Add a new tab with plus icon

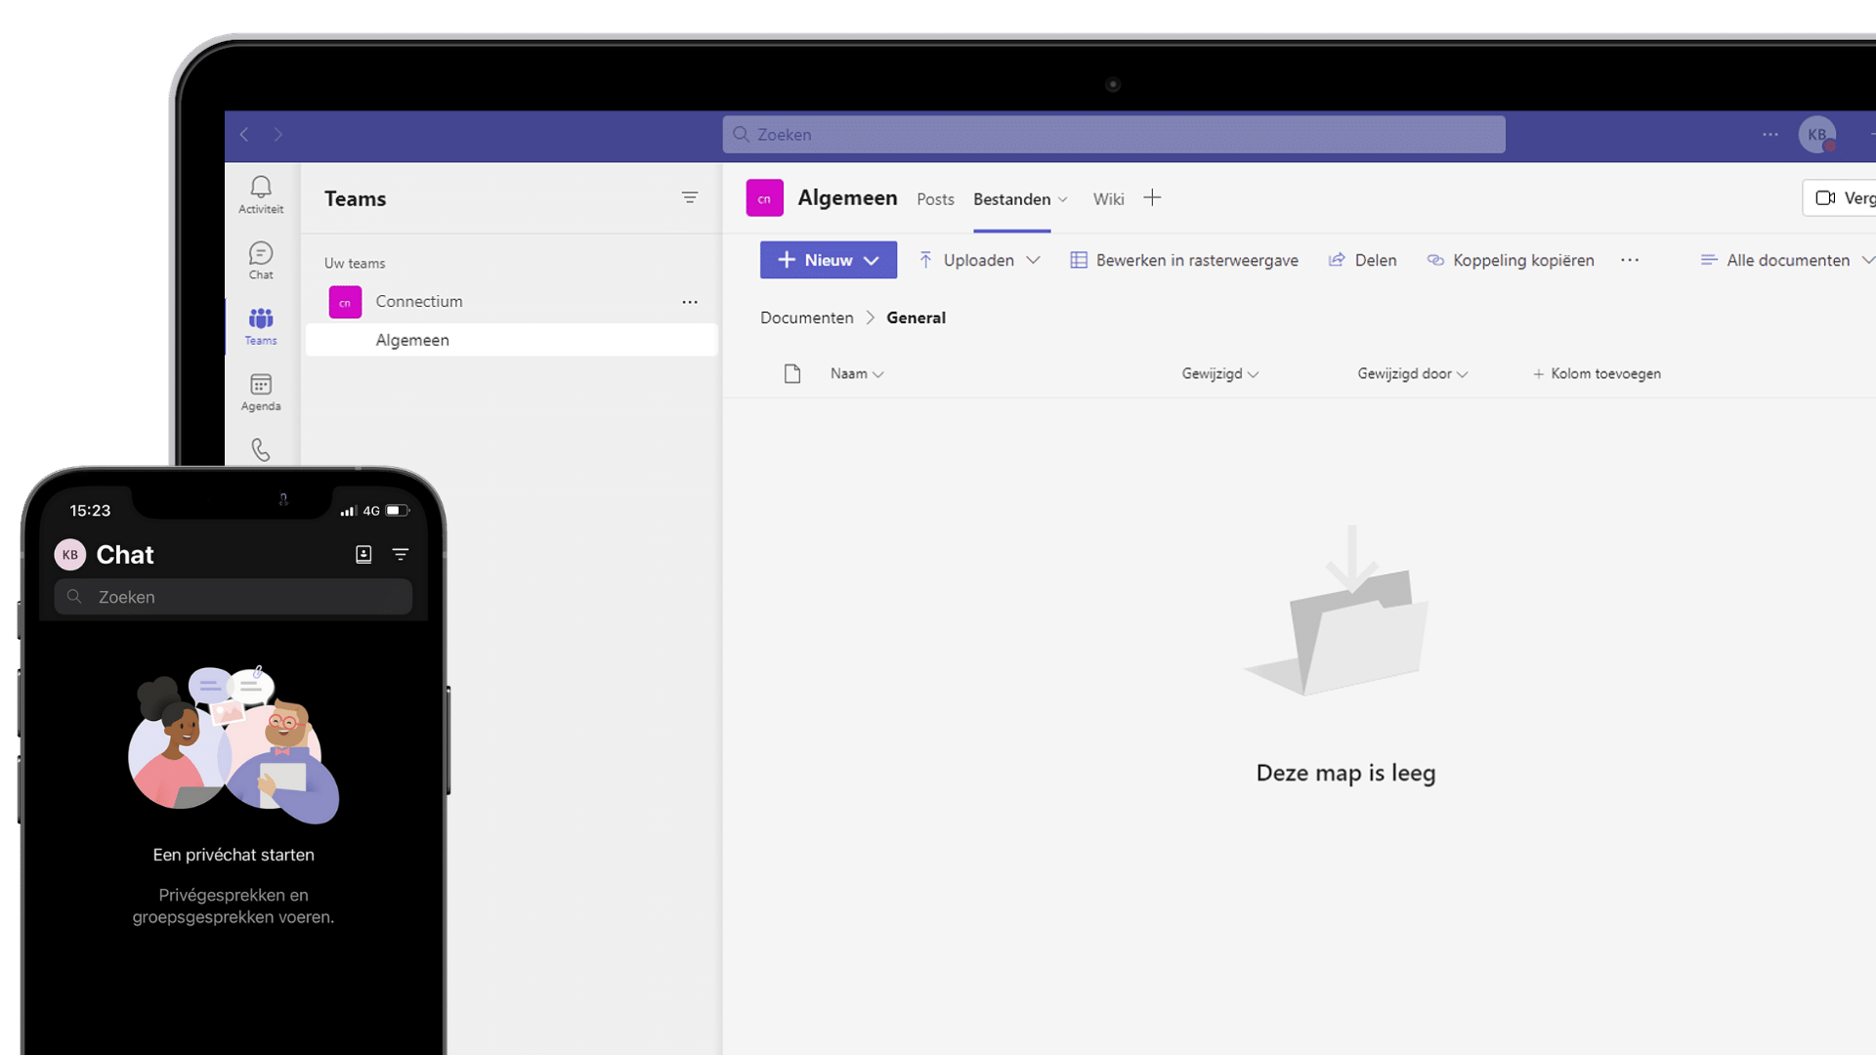pyautogui.click(x=1152, y=198)
